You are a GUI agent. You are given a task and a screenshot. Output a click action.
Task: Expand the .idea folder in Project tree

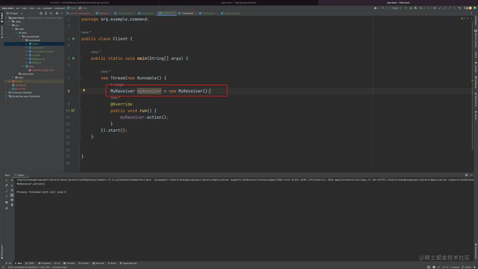coord(9,21)
